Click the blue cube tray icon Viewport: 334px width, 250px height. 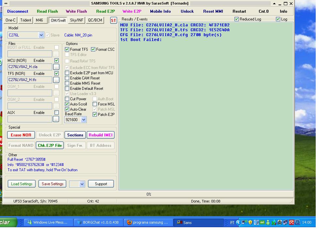tap(256, 222)
